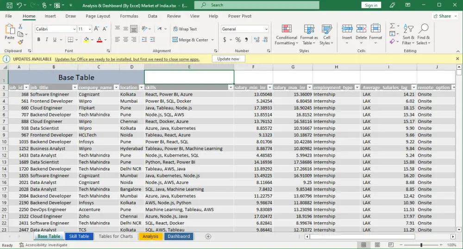Click the Undo arrow icon
The height and width of the screenshot is (249, 463).
coord(19,5)
